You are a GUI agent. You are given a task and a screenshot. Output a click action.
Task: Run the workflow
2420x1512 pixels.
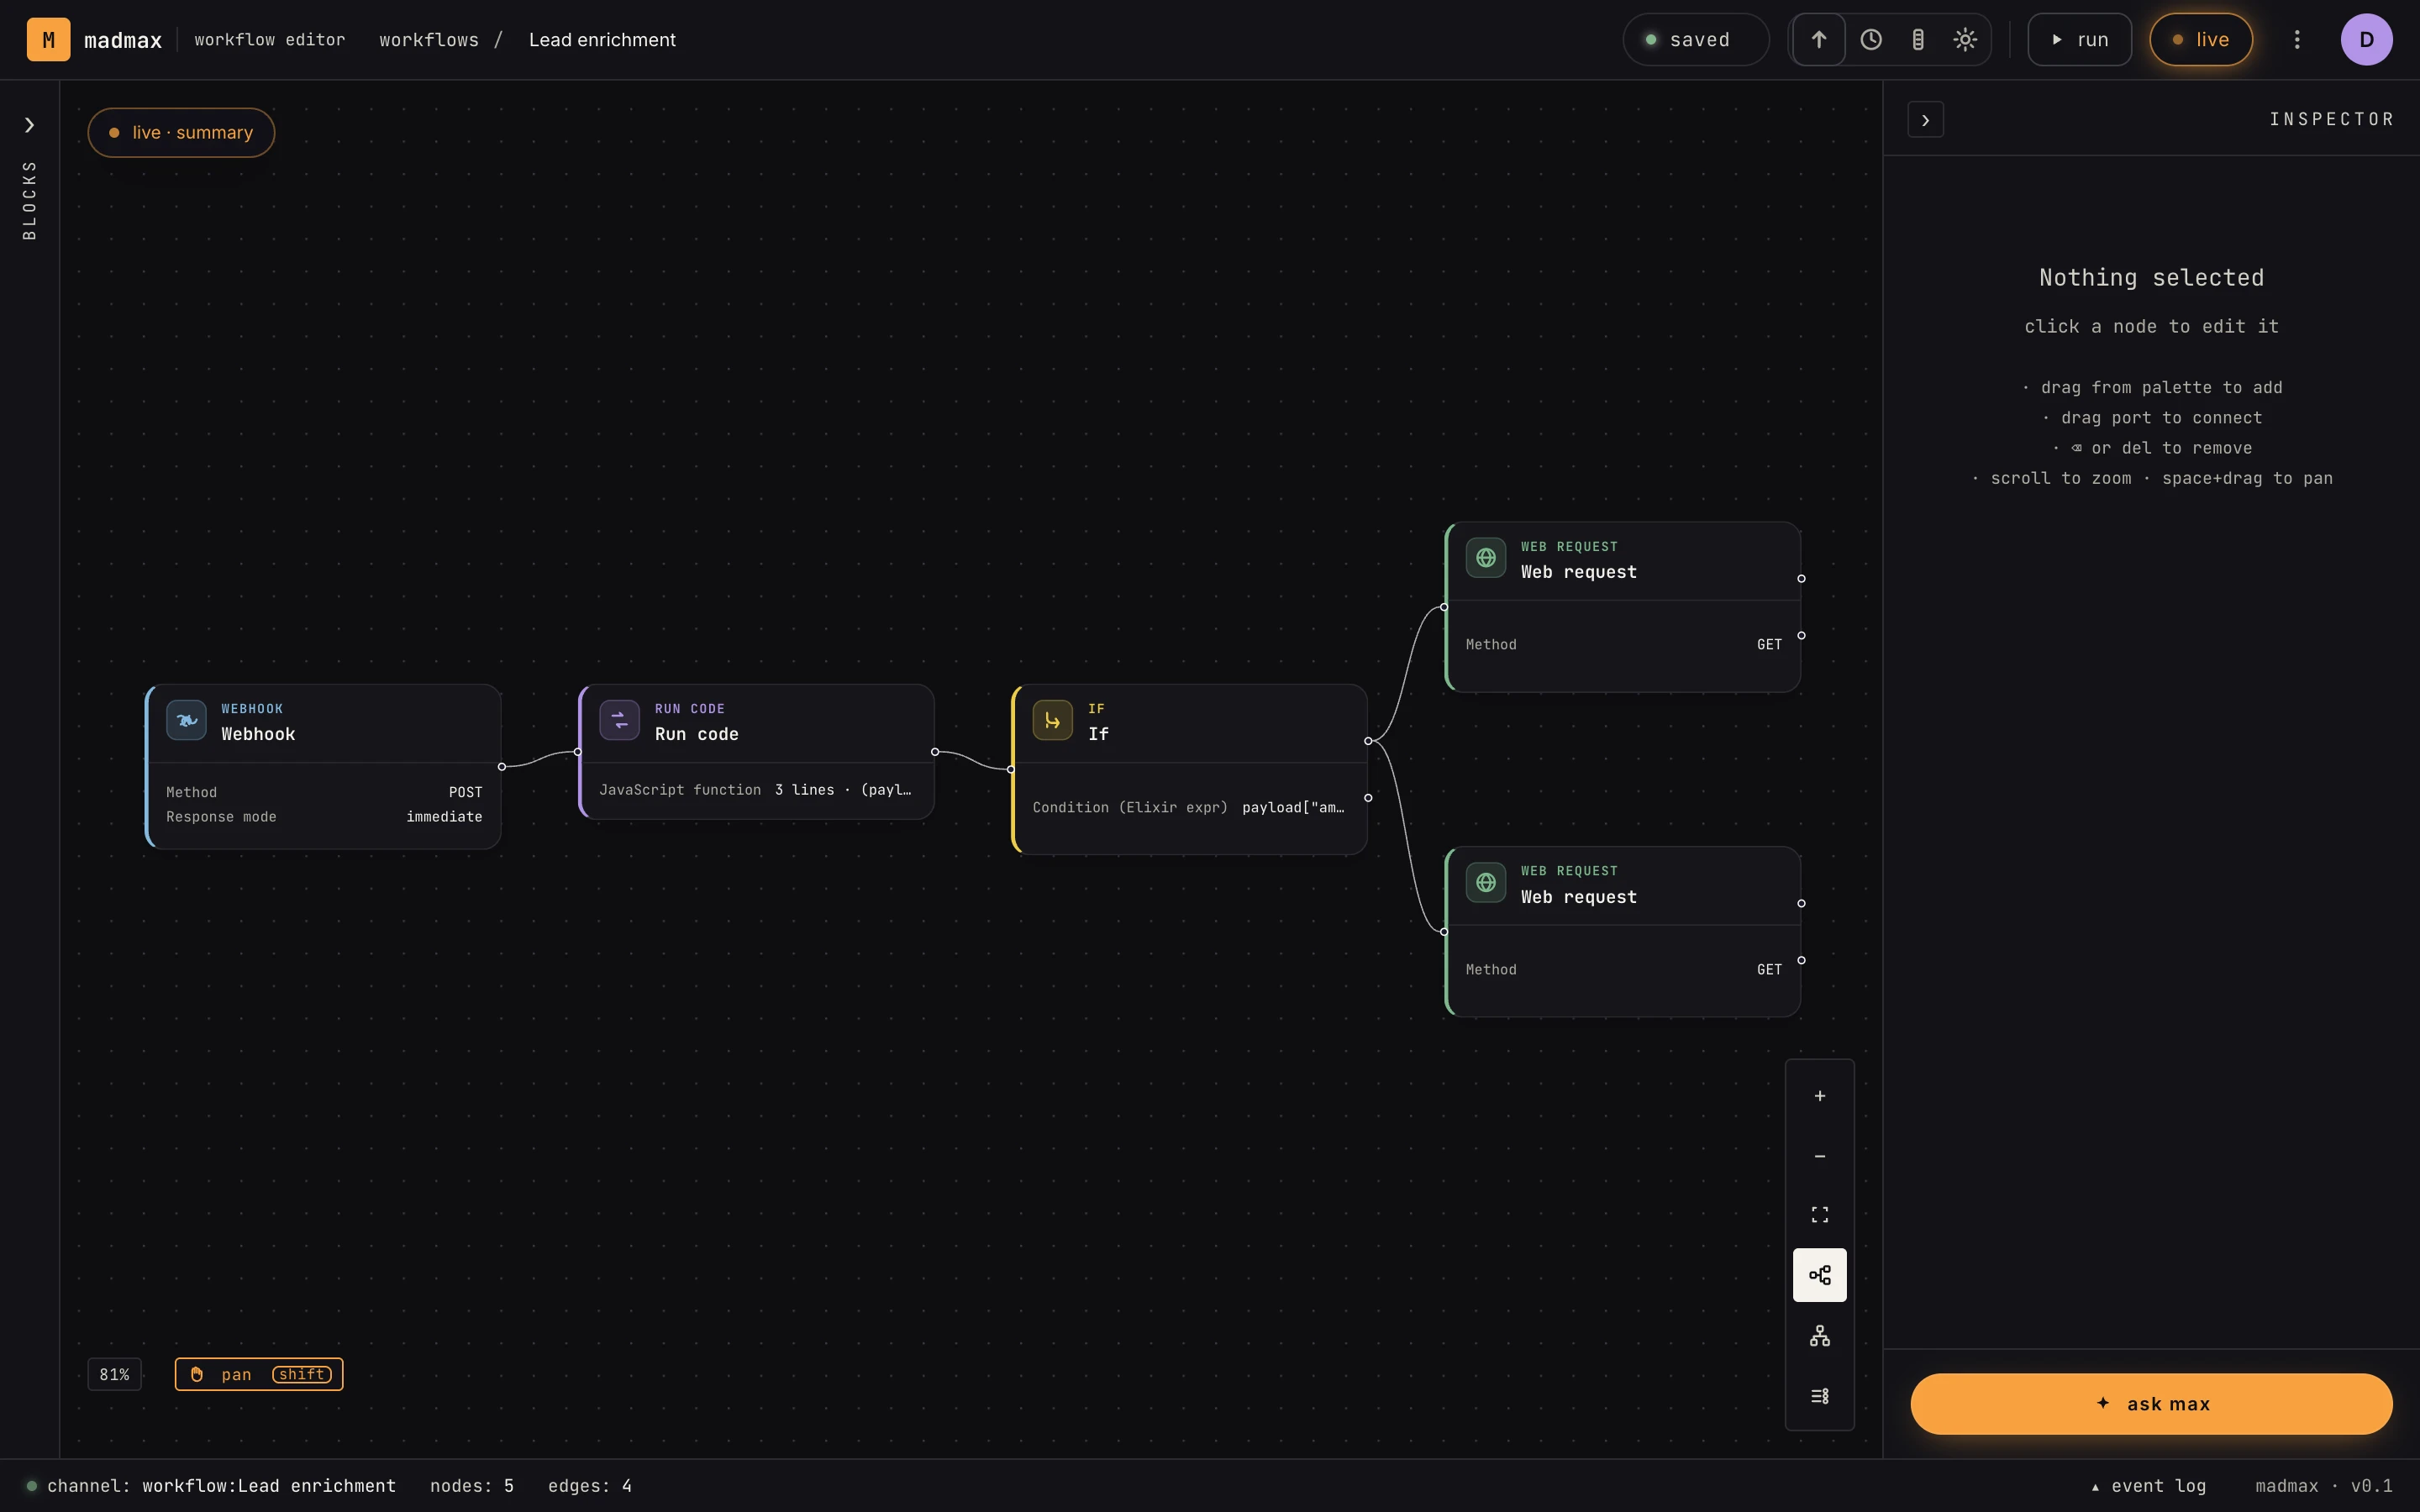tap(2080, 40)
